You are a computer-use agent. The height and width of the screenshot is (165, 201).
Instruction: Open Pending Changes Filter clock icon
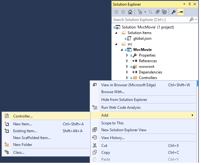[x=140, y=12]
